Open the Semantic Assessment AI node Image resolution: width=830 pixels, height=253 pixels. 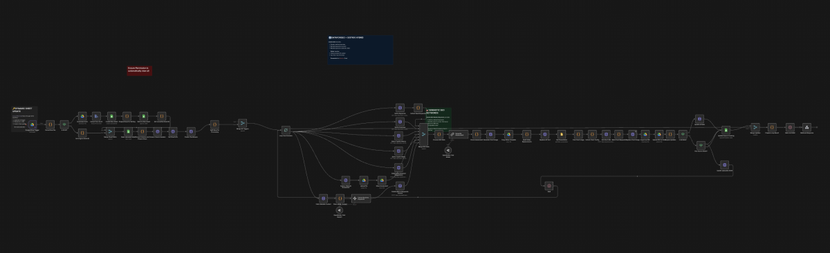point(459,133)
